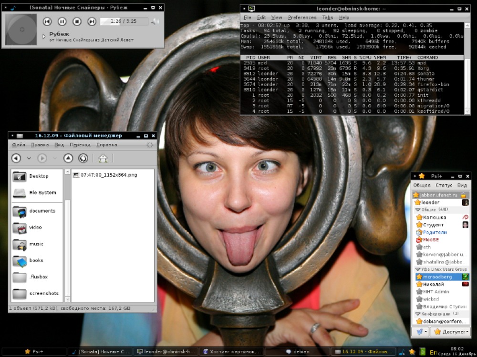This screenshot has width=477, height=357.
Task: Open Psi+ Статус menu
Action: 444,185
